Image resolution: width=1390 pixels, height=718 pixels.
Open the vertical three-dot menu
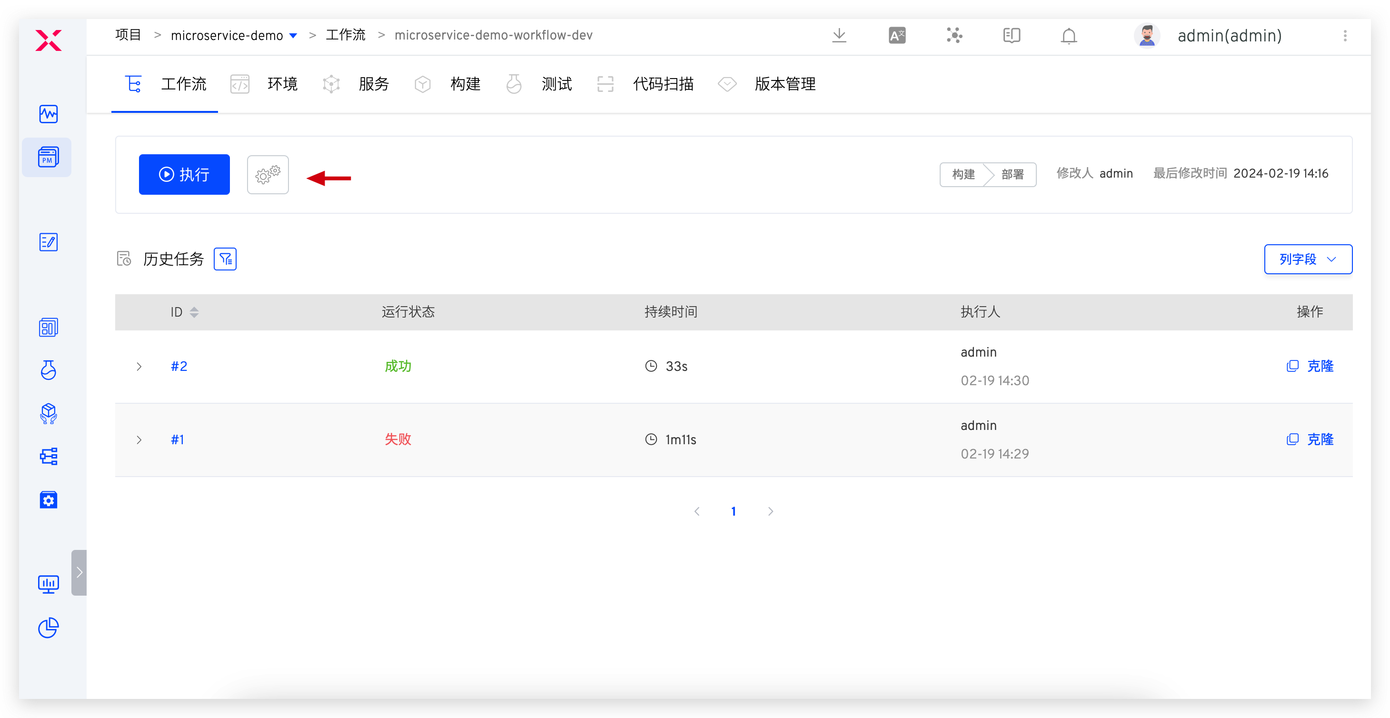click(x=1345, y=36)
